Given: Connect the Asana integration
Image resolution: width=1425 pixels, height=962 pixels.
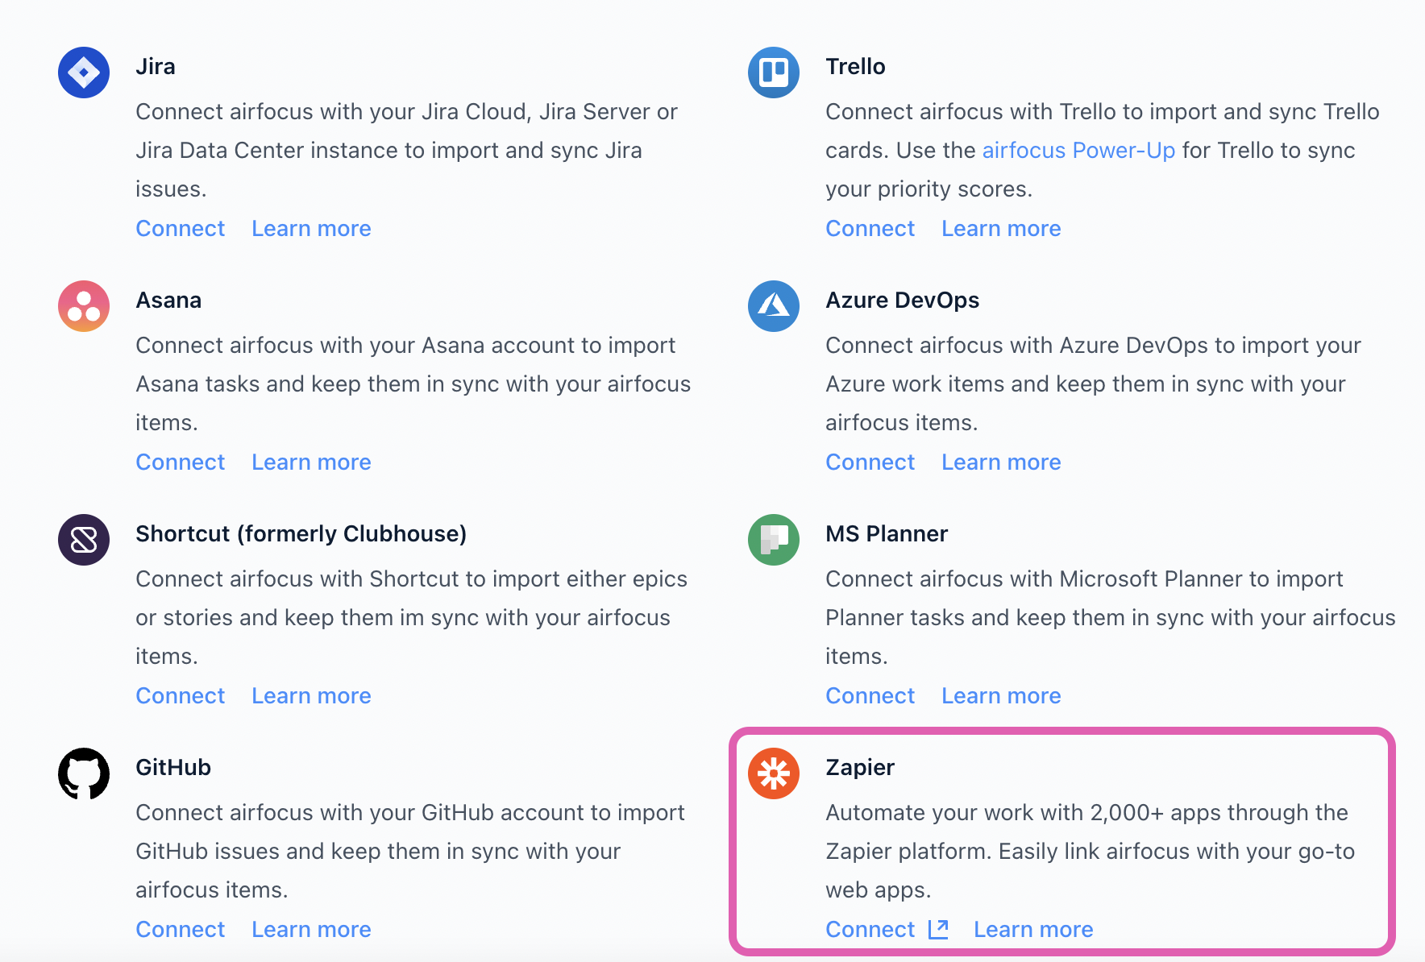Looking at the screenshot, I should click(181, 462).
